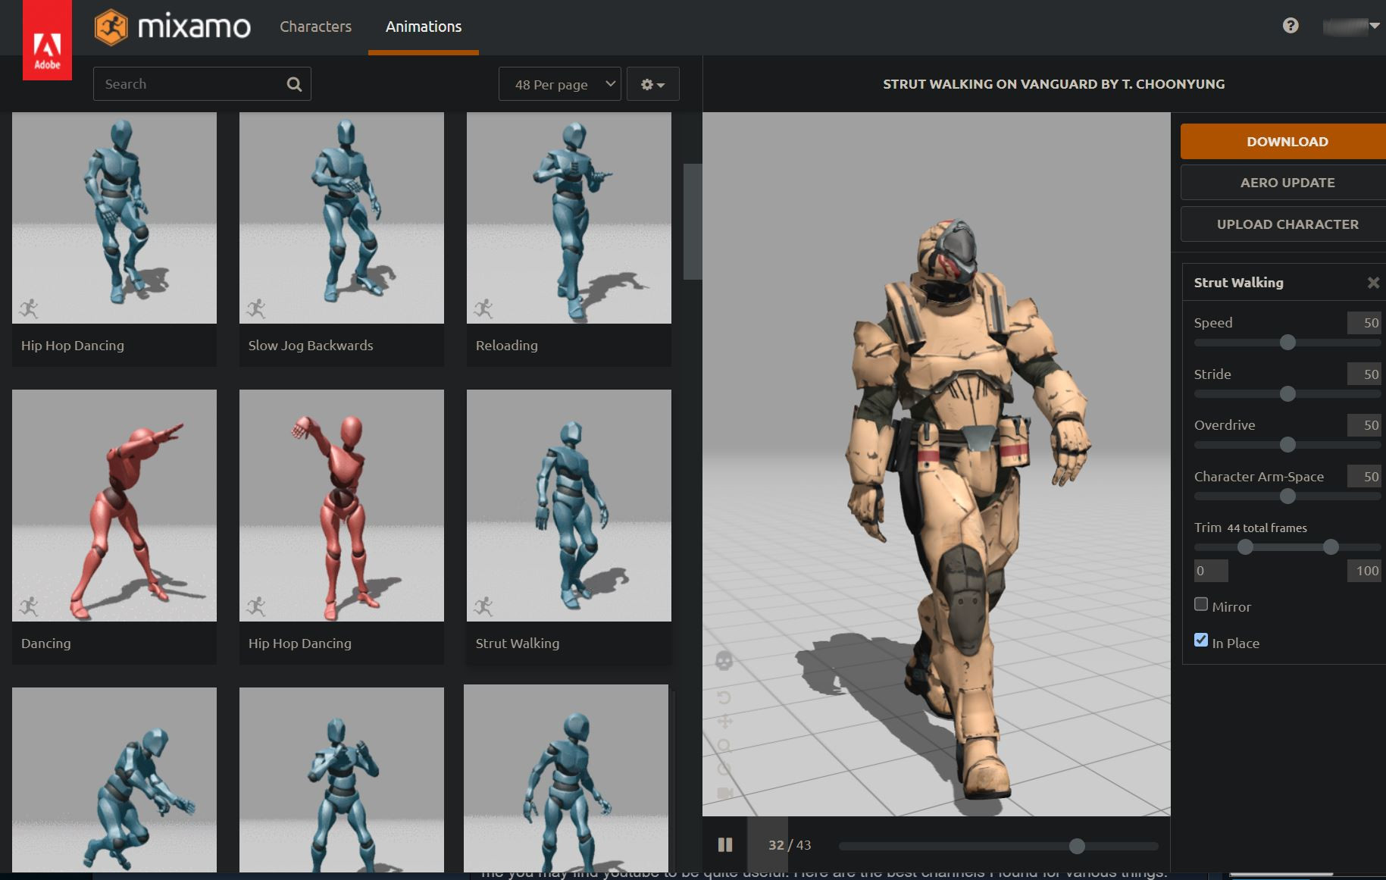This screenshot has width=1386, height=880.
Task: Click the orange Download button
Action: (1284, 142)
